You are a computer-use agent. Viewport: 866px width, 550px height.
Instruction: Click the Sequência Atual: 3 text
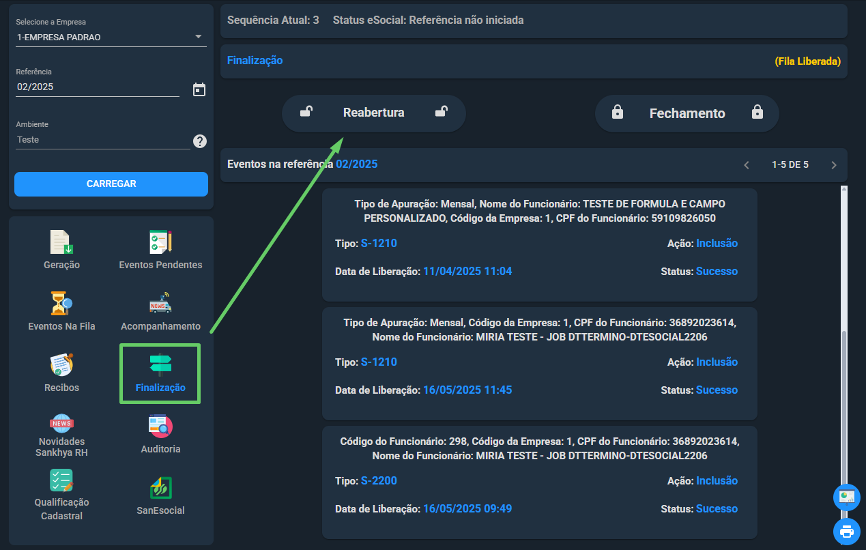point(273,20)
